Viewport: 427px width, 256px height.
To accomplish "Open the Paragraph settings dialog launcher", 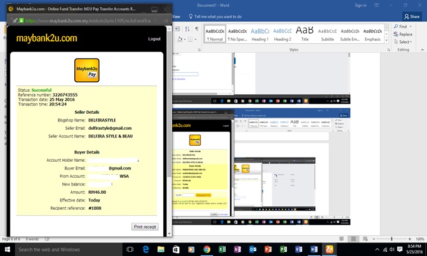I will pos(199,50).
